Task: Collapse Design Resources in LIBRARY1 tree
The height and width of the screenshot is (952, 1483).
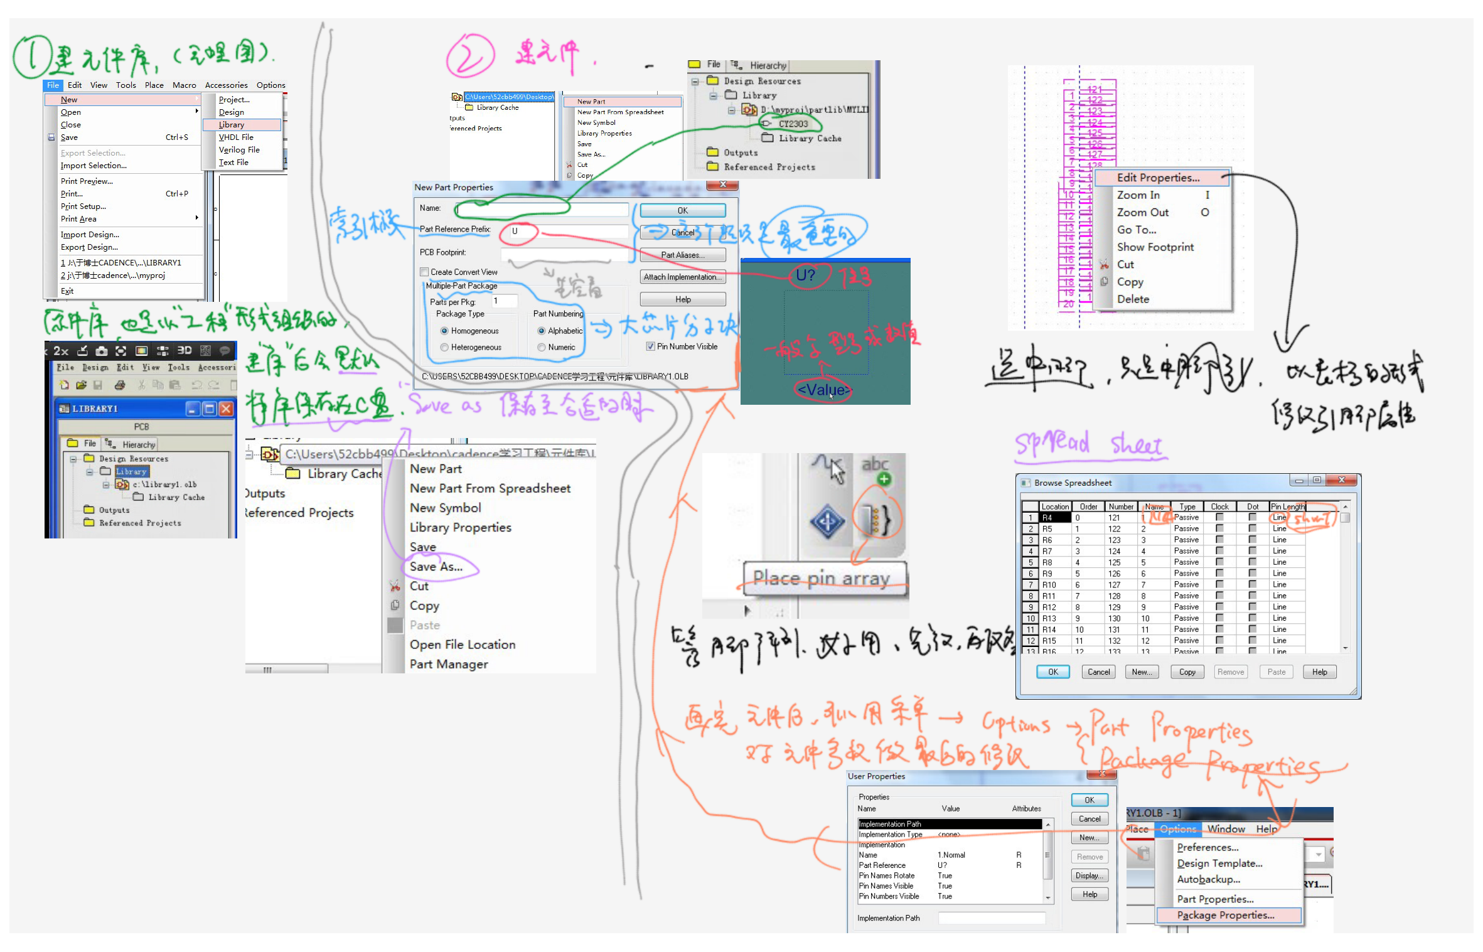Action: [73, 459]
